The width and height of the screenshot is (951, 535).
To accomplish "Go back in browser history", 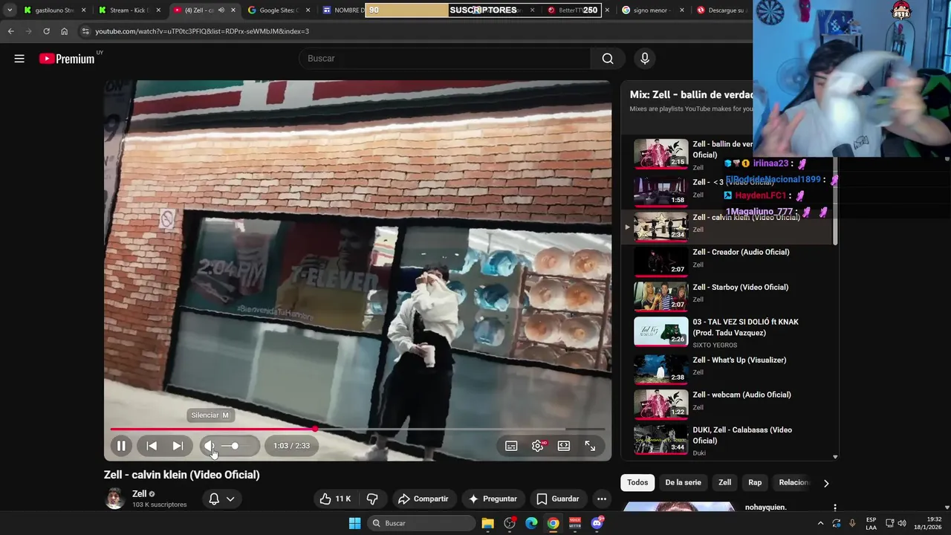I will [x=10, y=31].
